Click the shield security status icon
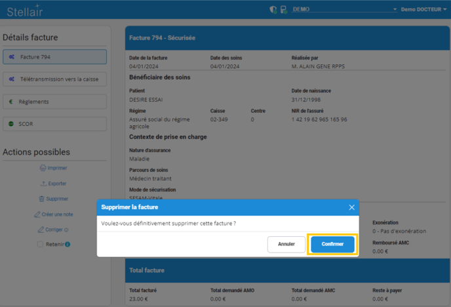This screenshot has width=451, height=307. [273, 10]
